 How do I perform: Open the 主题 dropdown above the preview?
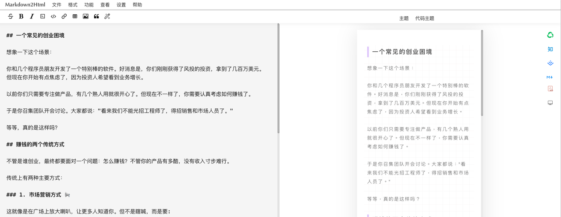(404, 18)
